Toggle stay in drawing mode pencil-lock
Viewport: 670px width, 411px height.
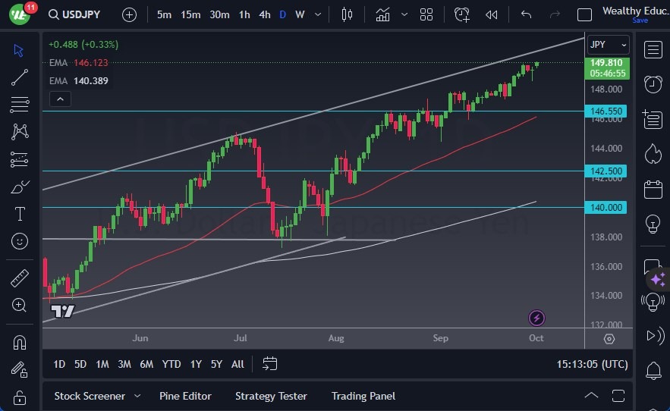20,369
